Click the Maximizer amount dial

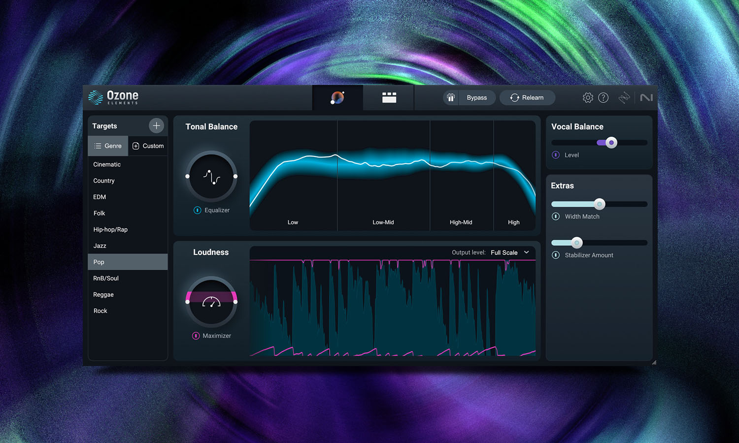(211, 302)
